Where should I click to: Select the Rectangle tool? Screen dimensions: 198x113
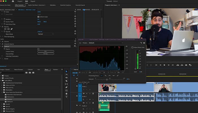(x=66, y=90)
